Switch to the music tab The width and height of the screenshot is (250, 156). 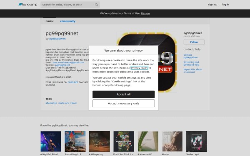click(50, 21)
